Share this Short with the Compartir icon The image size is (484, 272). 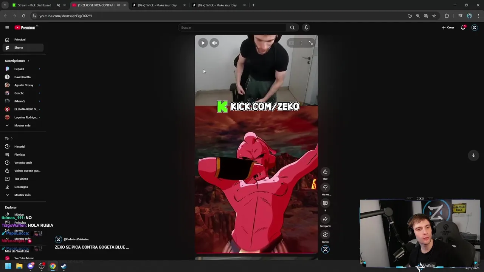325,219
